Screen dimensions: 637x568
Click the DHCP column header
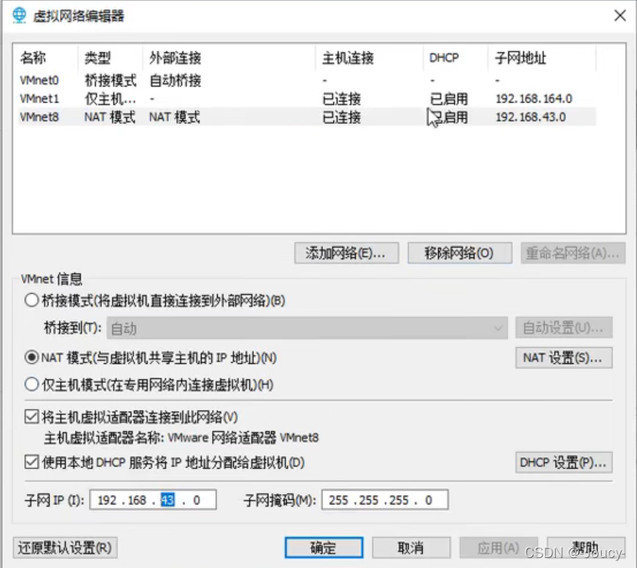(444, 58)
